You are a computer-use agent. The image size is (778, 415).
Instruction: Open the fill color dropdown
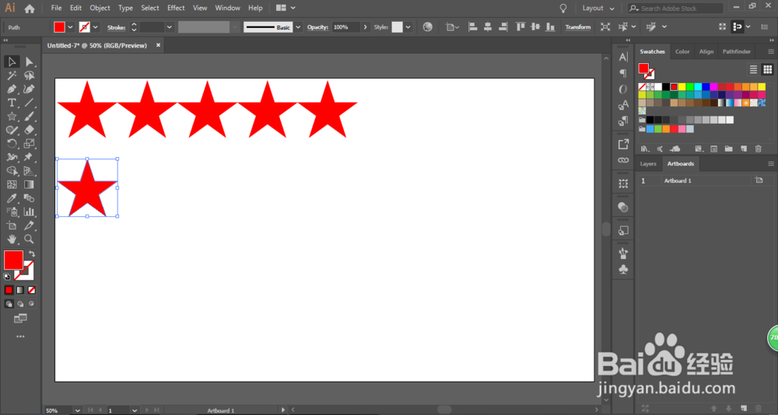coord(71,27)
